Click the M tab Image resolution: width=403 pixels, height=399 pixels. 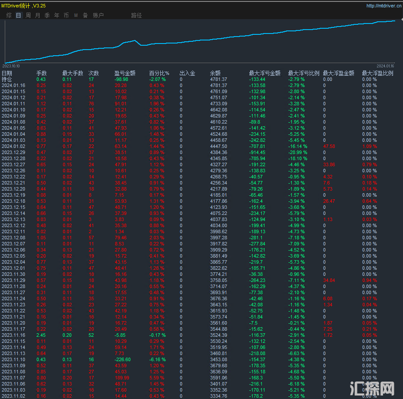coord(76,15)
